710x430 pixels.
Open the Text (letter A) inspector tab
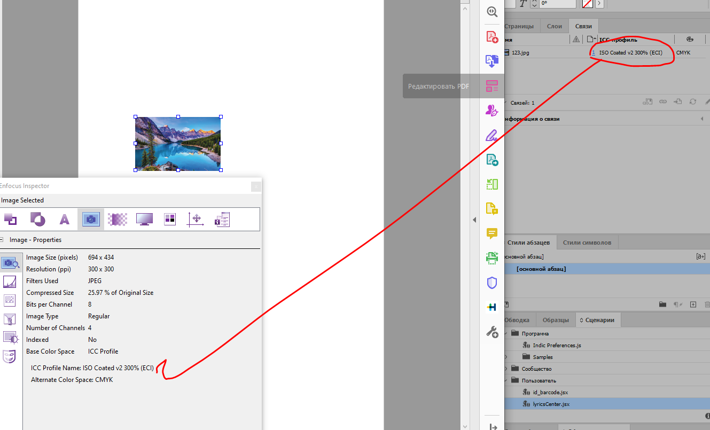64,219
